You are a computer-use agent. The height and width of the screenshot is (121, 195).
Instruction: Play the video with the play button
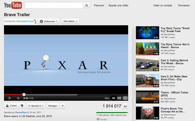tap(10, 98)
